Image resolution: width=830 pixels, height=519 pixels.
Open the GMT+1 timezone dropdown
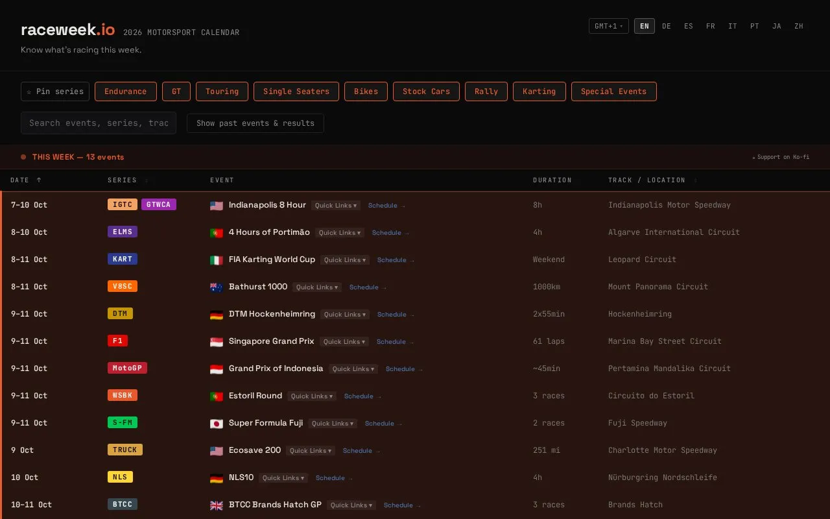point(609,26)
